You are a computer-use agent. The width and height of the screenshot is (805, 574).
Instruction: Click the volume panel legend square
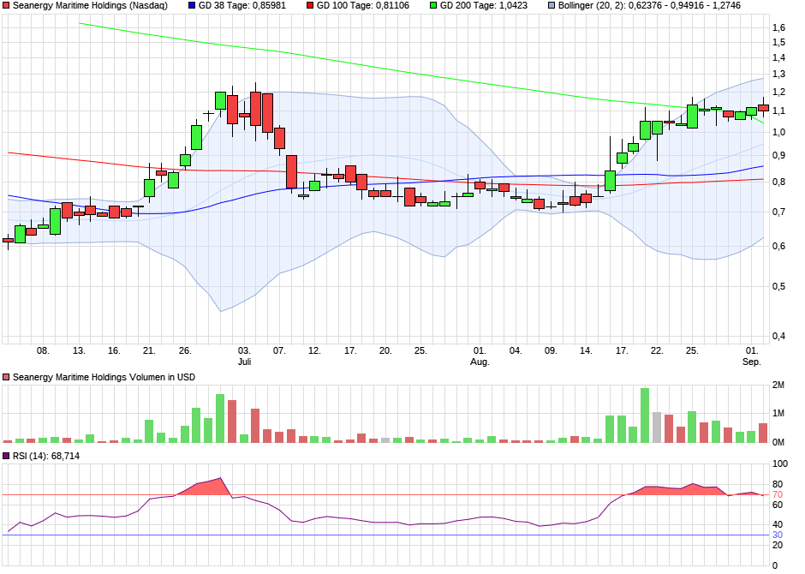7,377
